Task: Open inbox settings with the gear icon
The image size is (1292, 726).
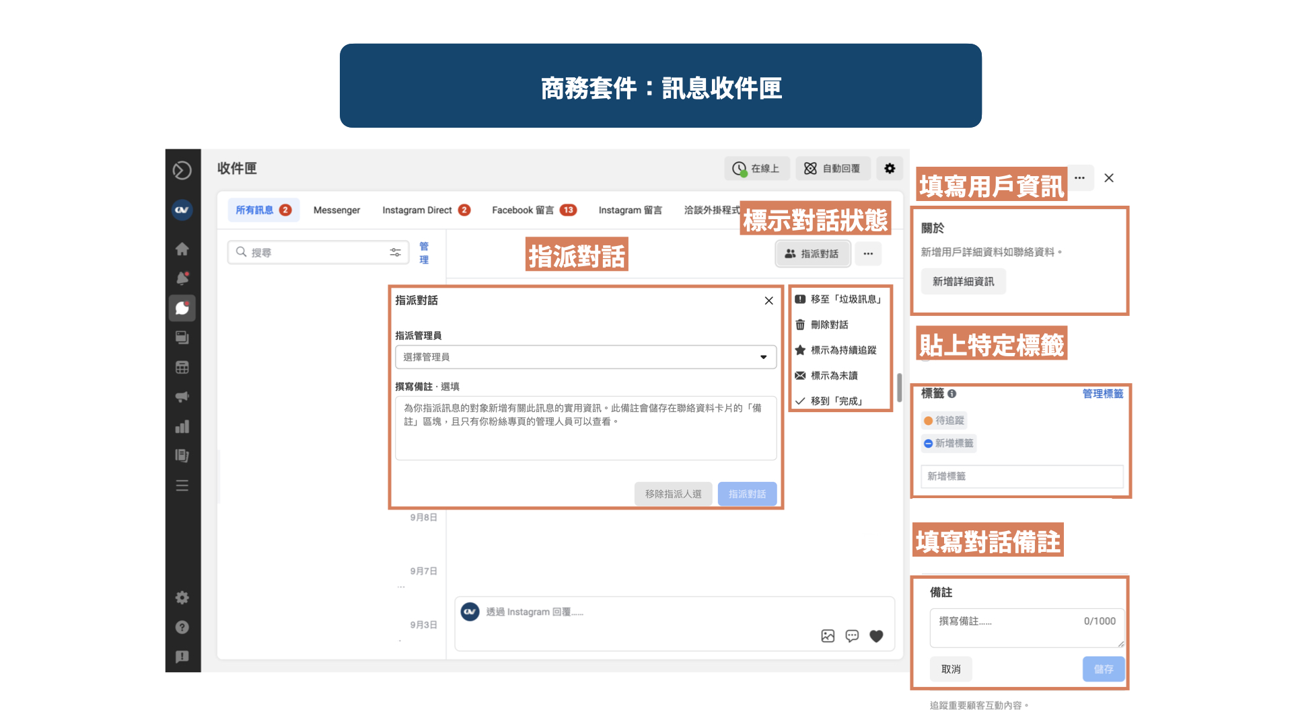Action: pyautogui.click(x=890, y=168)
